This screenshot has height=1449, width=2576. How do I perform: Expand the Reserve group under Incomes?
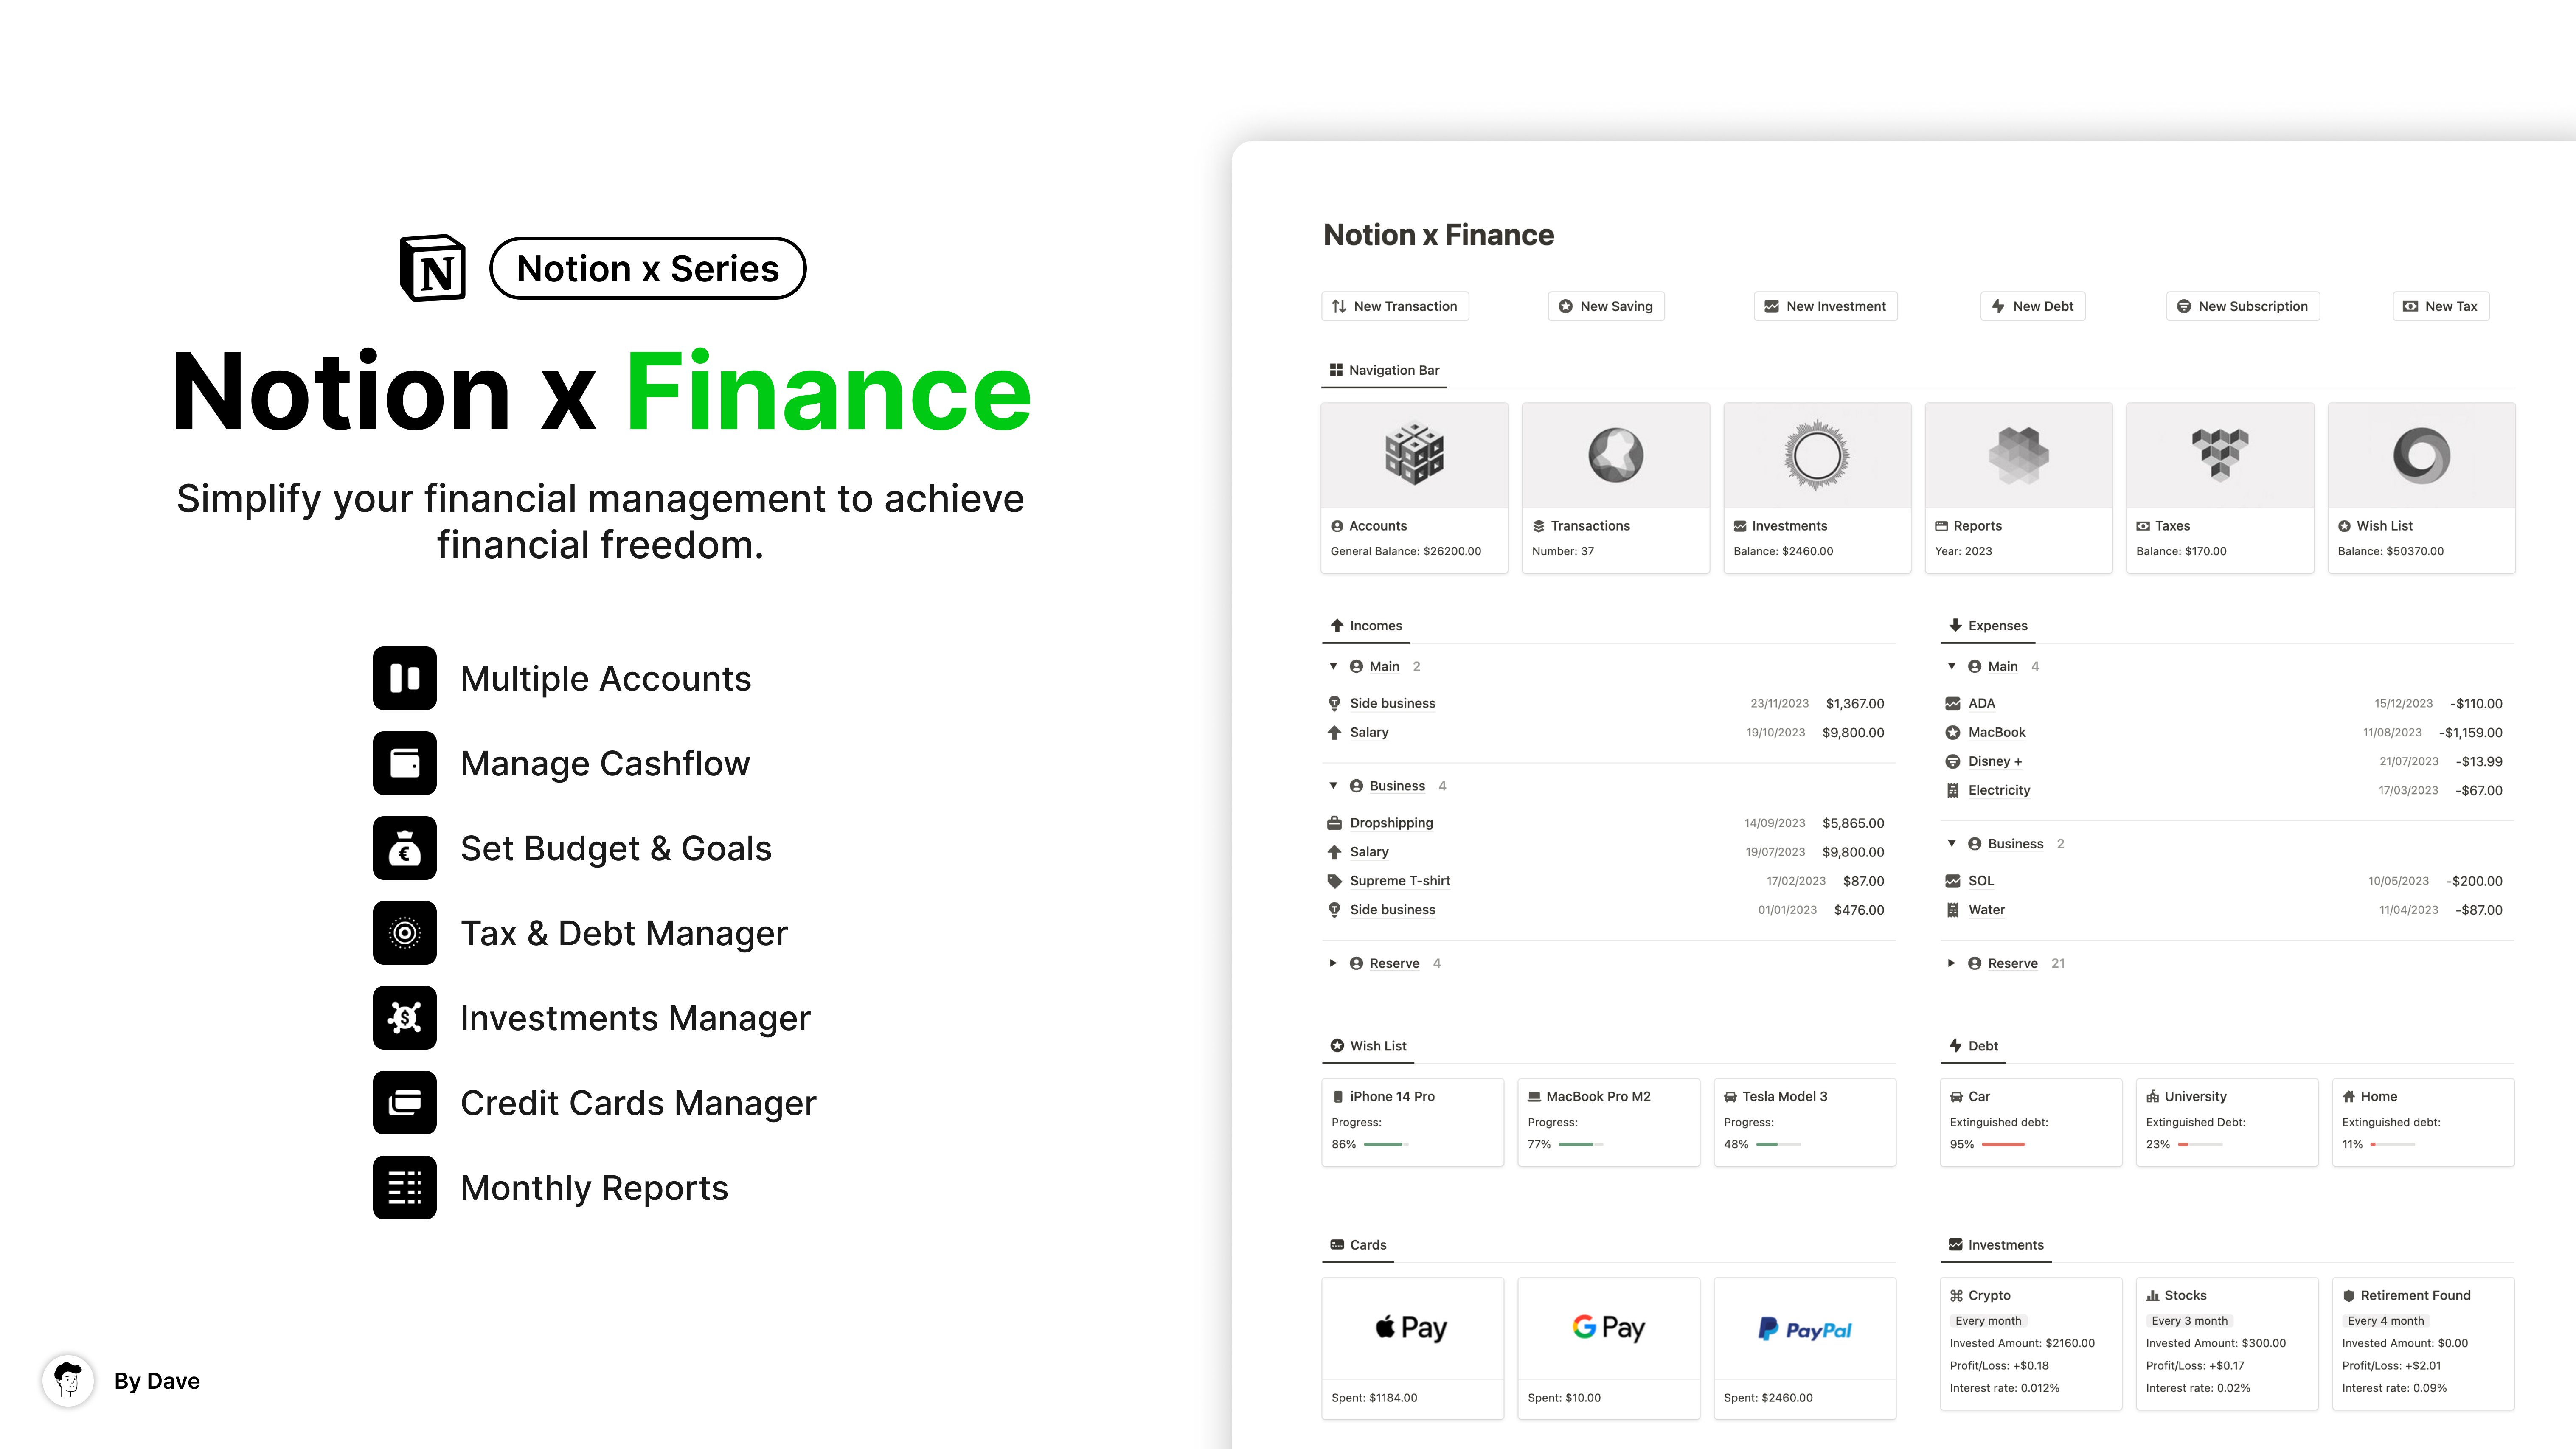tap(1333, 963)
